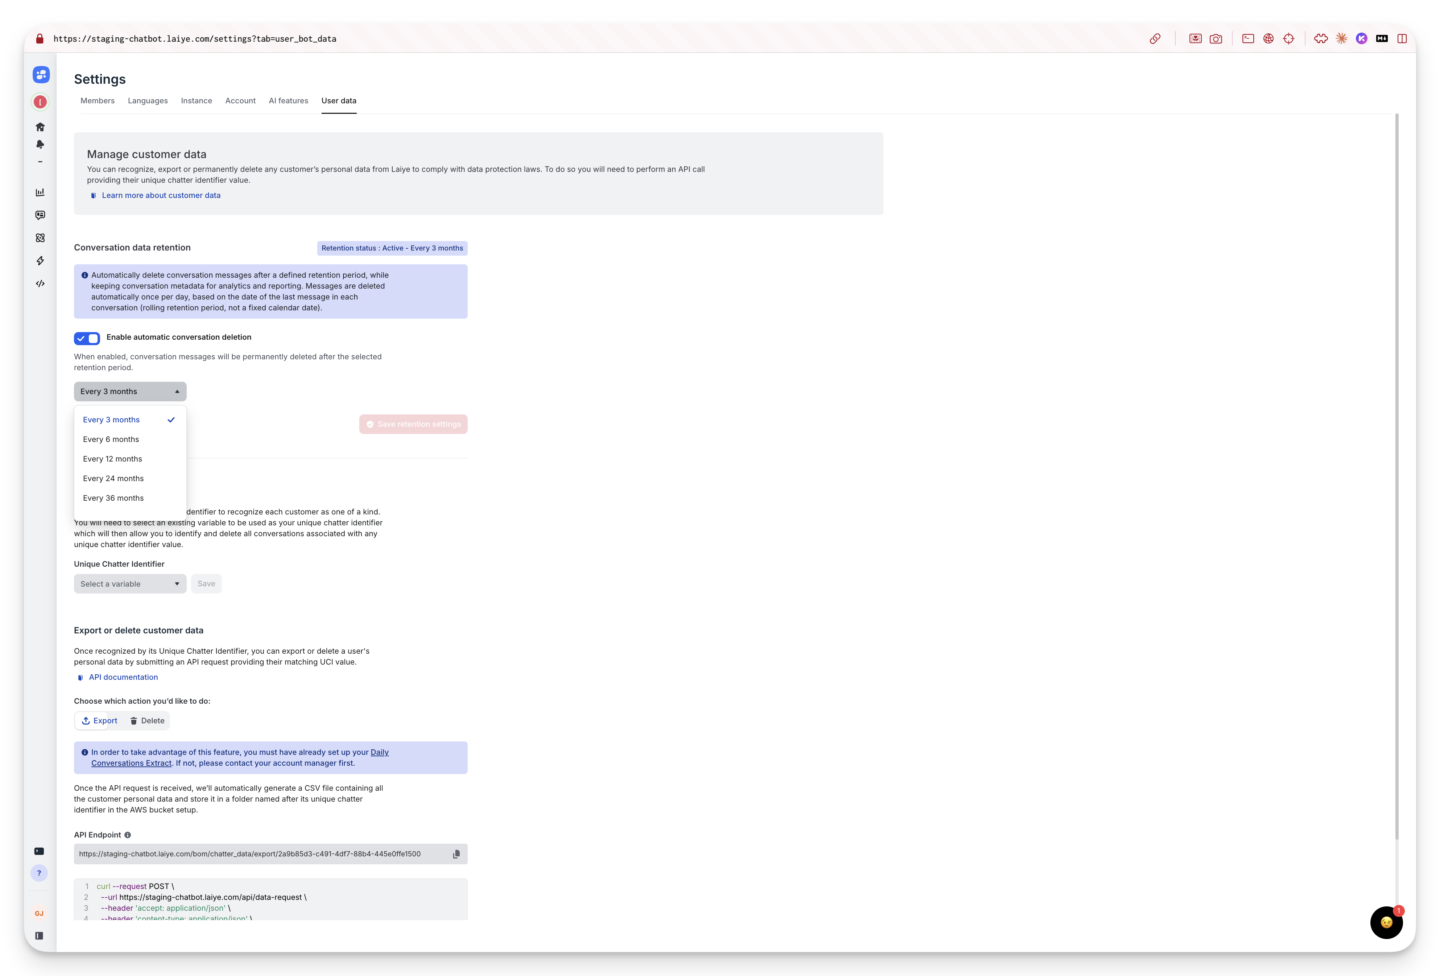Select the Delete action button
This screenshot has width=1440, height=976.
147,721
